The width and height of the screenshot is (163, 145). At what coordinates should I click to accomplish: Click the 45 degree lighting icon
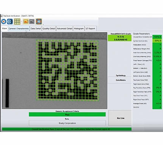pyautogui.click(x=39, y=22)
